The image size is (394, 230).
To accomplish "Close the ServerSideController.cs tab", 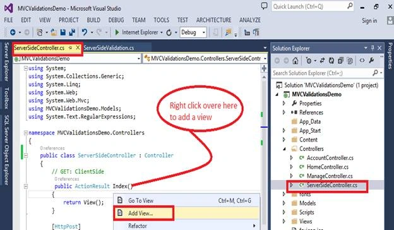I will pos(78,47).
